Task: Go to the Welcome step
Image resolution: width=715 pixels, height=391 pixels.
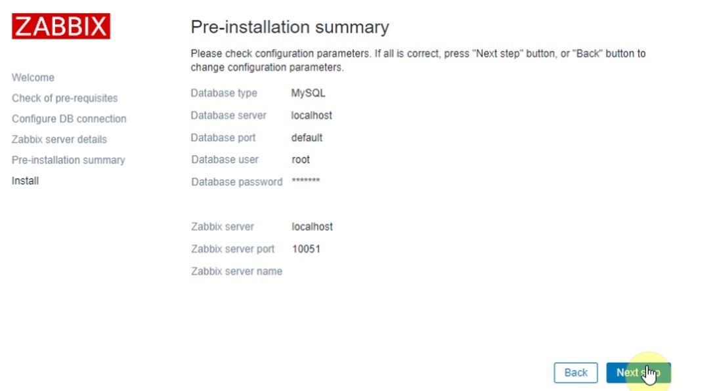Action: [33, 77]
